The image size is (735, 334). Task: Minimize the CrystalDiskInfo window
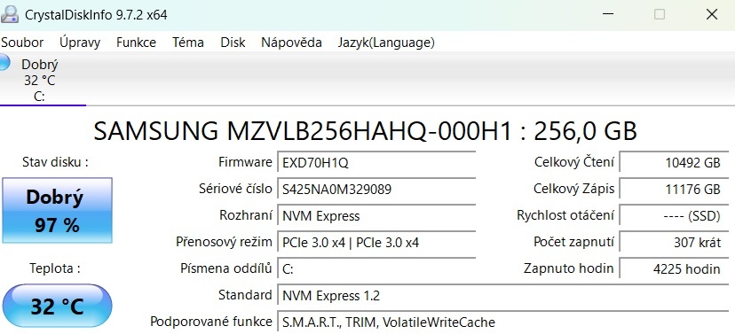pos(607,14)
